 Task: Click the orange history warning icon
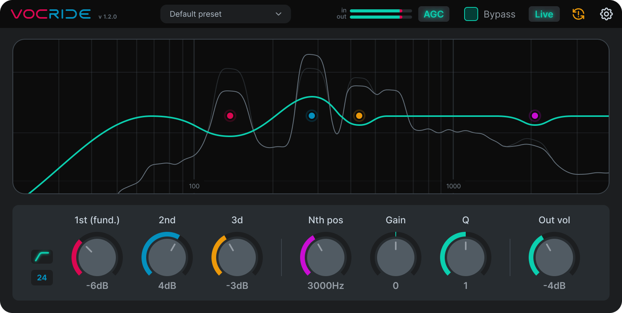pyautogui.click(x=578, y=14)
